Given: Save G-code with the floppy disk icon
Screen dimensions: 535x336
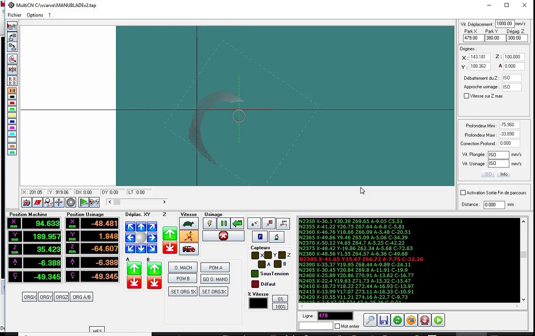Looking at the screenshot, I should pos(384,320).
